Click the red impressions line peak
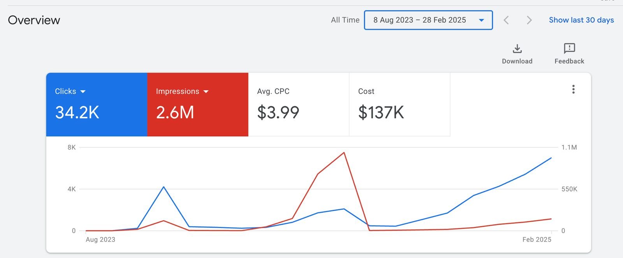Screen dimensions: 623x258 pos(344,153)
